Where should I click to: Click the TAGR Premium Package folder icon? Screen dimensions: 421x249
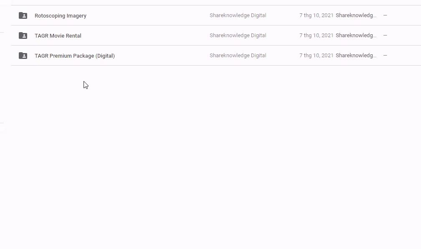point(23,56)
